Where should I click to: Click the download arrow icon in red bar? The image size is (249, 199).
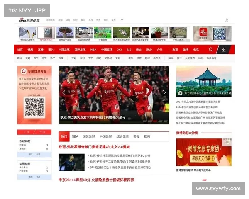tap(224, 49)
